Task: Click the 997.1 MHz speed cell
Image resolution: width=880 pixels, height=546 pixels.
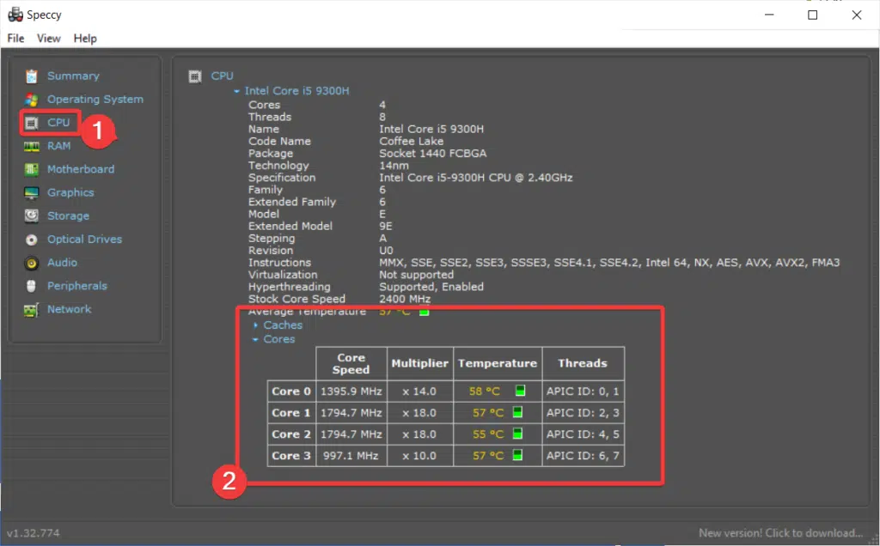Action: click(351, 455)
